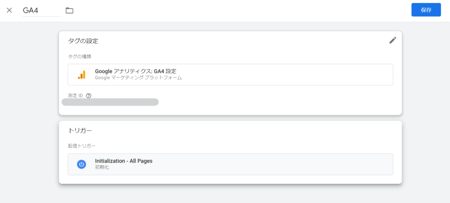The width and height of the screenshot is (450, 203).
Task: Select the Google アナリティクス: GA4 設定 title
Action: pos(135,71)
